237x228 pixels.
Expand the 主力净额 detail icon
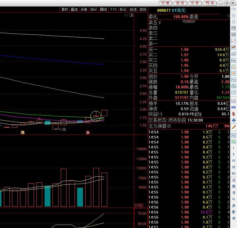point(169,126)
